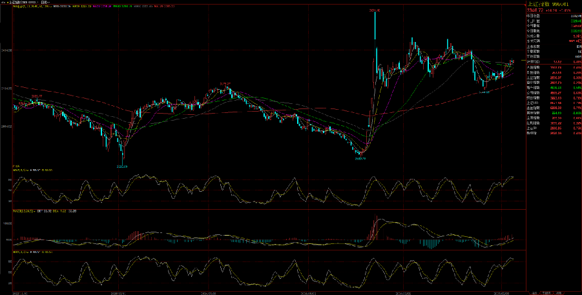Click the 2635.09 low price marker
The width and height of the screenshot is (582, 295).
[x=122, y=167]
